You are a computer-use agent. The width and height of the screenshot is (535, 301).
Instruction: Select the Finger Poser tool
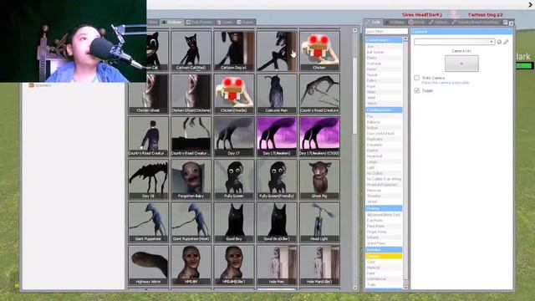point(384,232)
